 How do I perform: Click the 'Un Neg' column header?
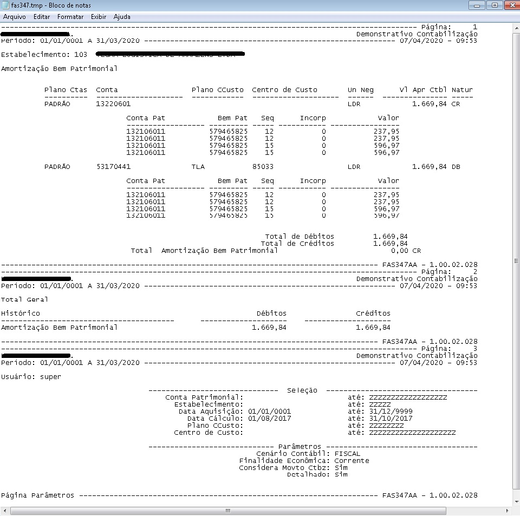361,90
